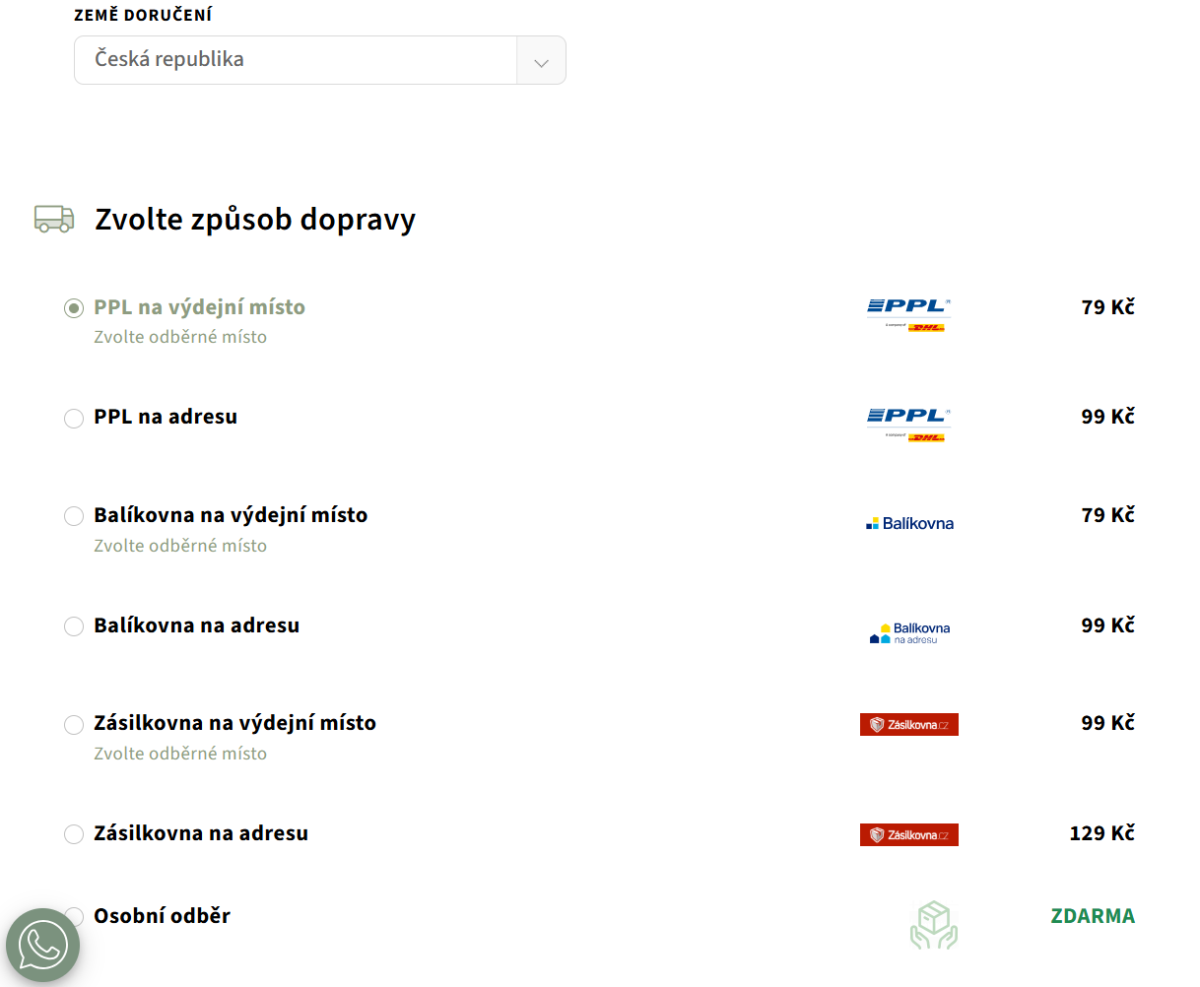
Task: Click Zvolte odběrné místo under Zásilkovna
Action: pos(180,754)
